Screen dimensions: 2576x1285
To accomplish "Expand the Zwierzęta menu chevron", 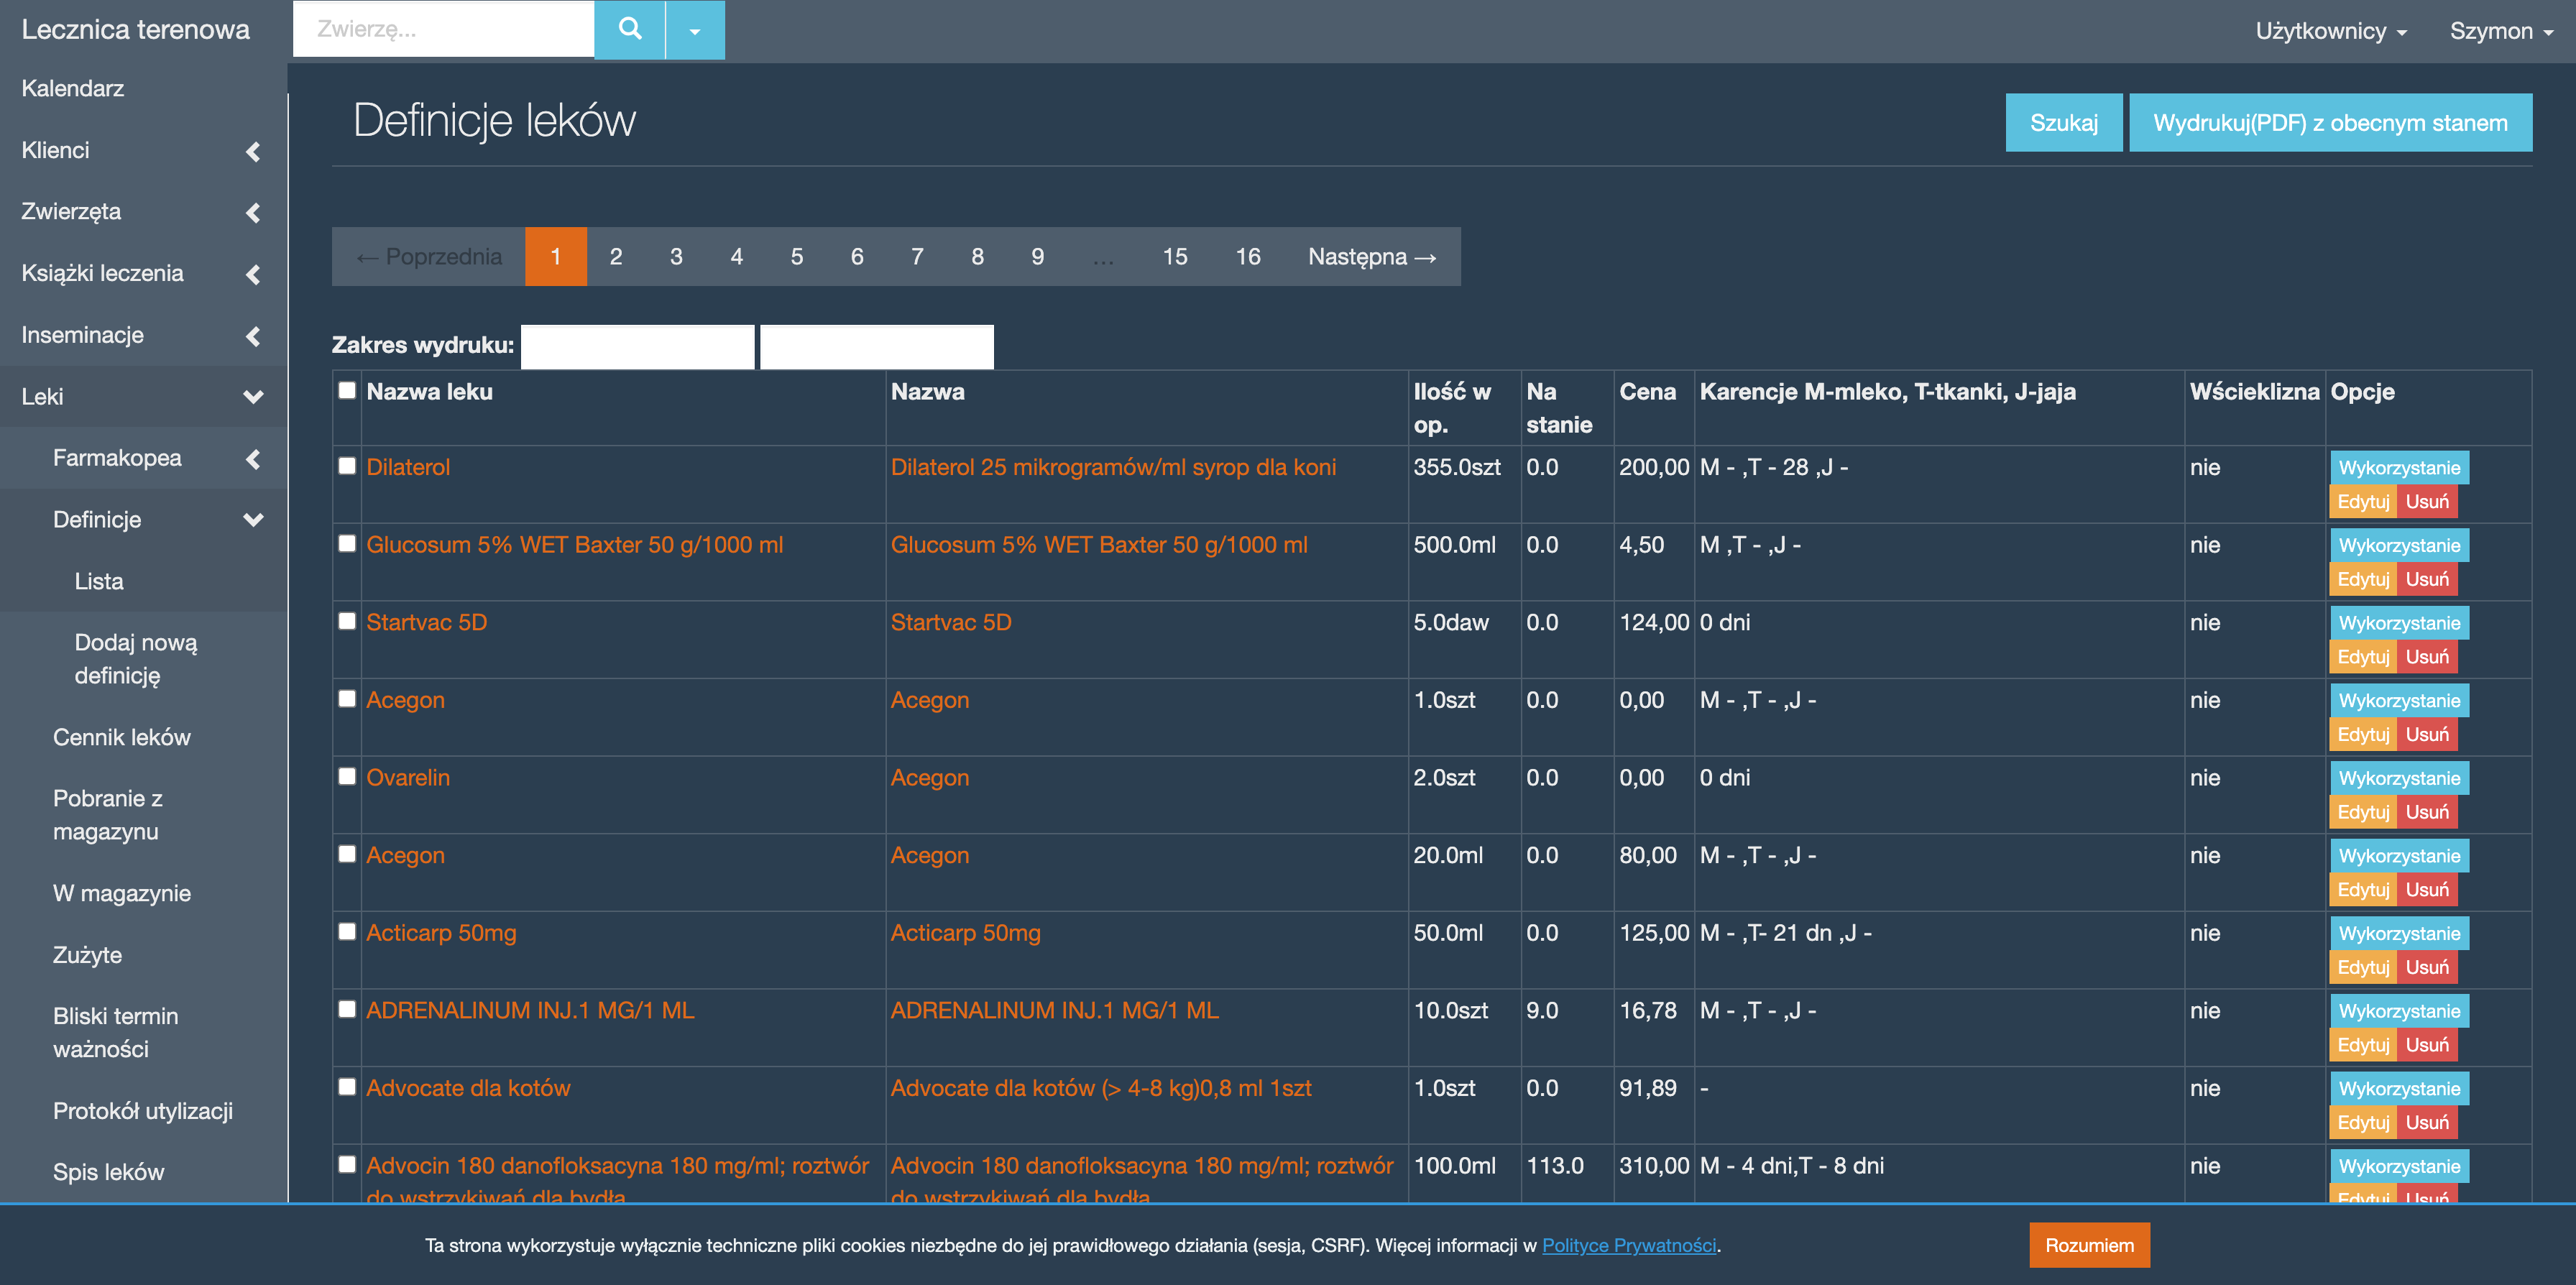I will pos(253,212).
